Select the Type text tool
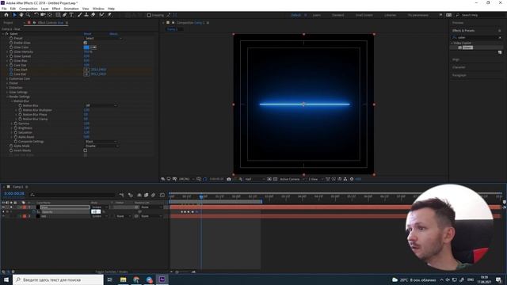 [71, 15]
